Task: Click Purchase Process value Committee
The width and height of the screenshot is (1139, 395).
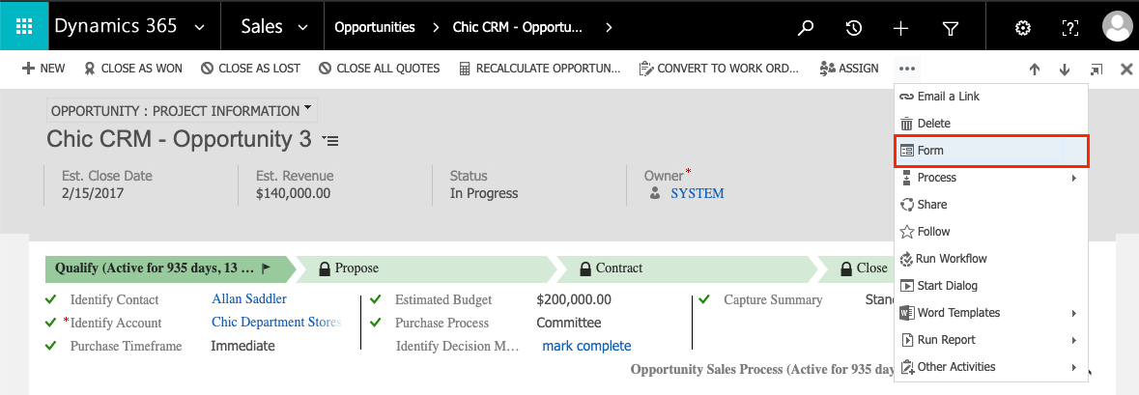Action: click(569, 323)
